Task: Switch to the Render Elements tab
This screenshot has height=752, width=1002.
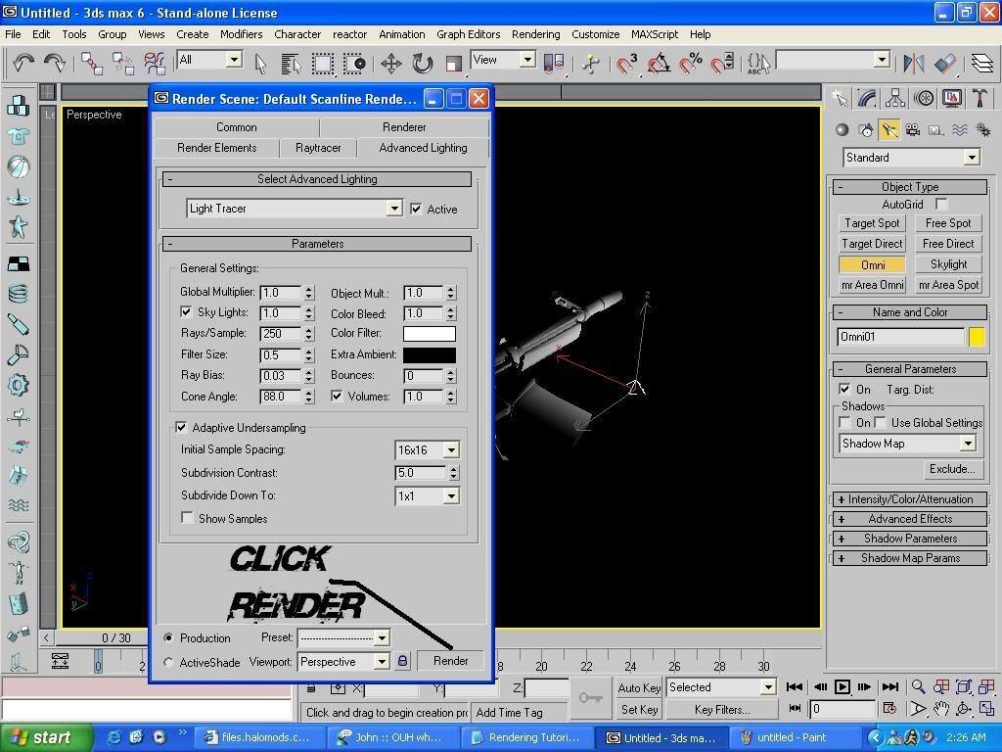Action: (x=216, y=148)
